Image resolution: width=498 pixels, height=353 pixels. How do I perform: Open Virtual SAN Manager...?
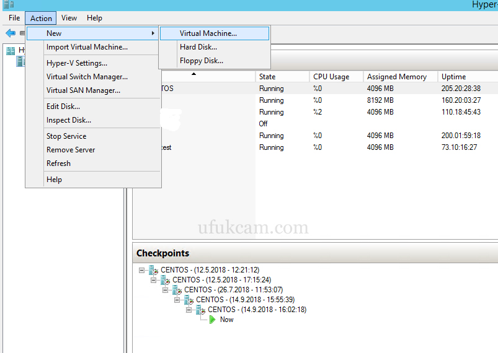[94, 90]
